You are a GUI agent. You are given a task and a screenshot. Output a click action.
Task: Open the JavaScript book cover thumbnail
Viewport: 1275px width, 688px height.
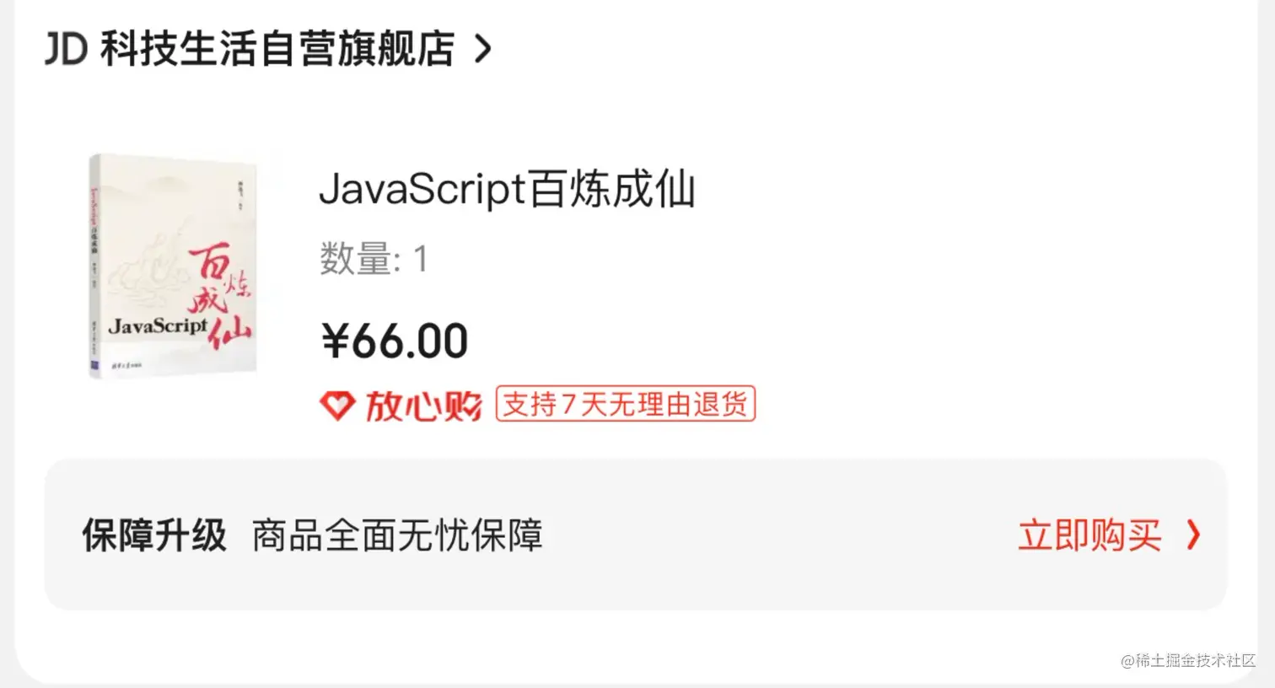173,265
